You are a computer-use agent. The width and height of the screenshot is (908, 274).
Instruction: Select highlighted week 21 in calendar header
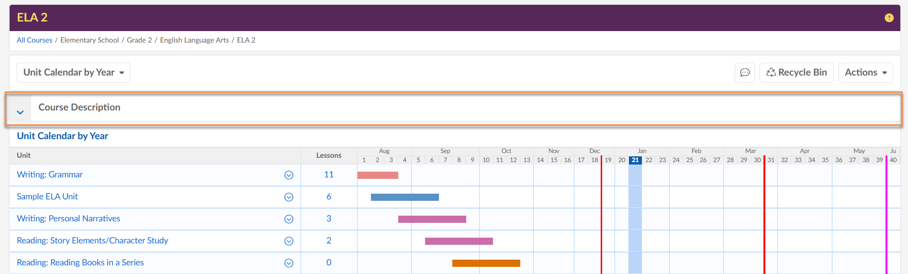click(635, 160)
